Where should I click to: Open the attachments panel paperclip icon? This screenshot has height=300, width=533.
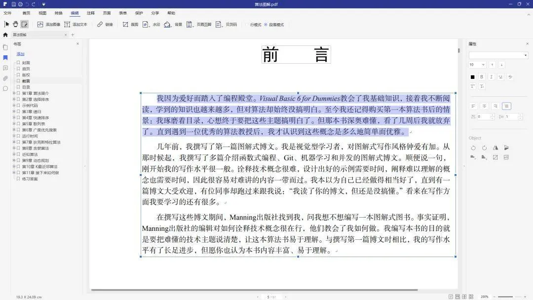[x=5, y=78]
